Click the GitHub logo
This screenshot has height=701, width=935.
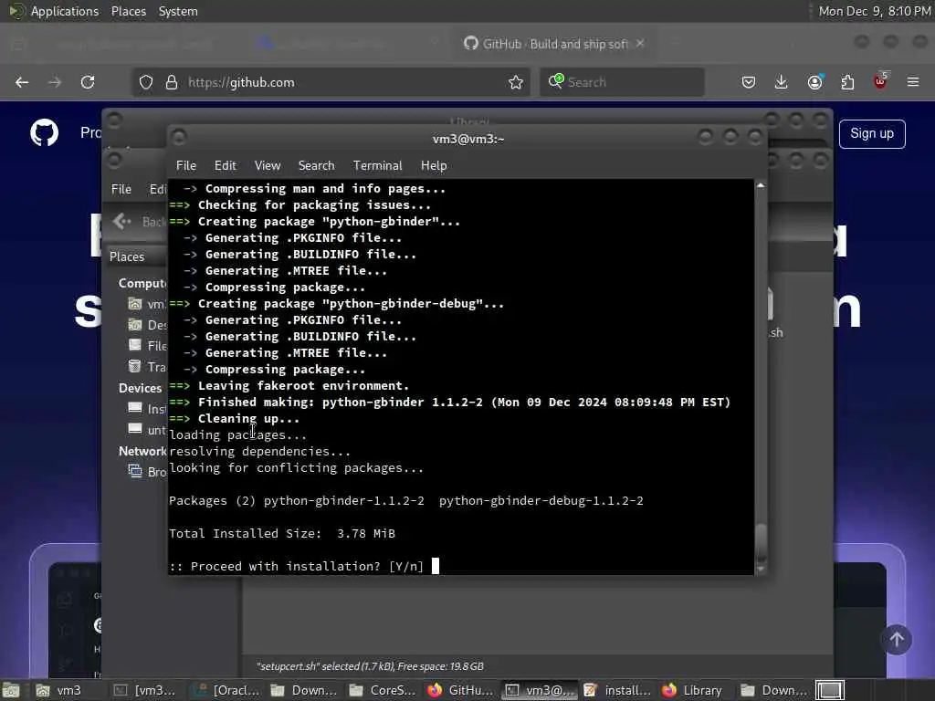tap(44, 133)
